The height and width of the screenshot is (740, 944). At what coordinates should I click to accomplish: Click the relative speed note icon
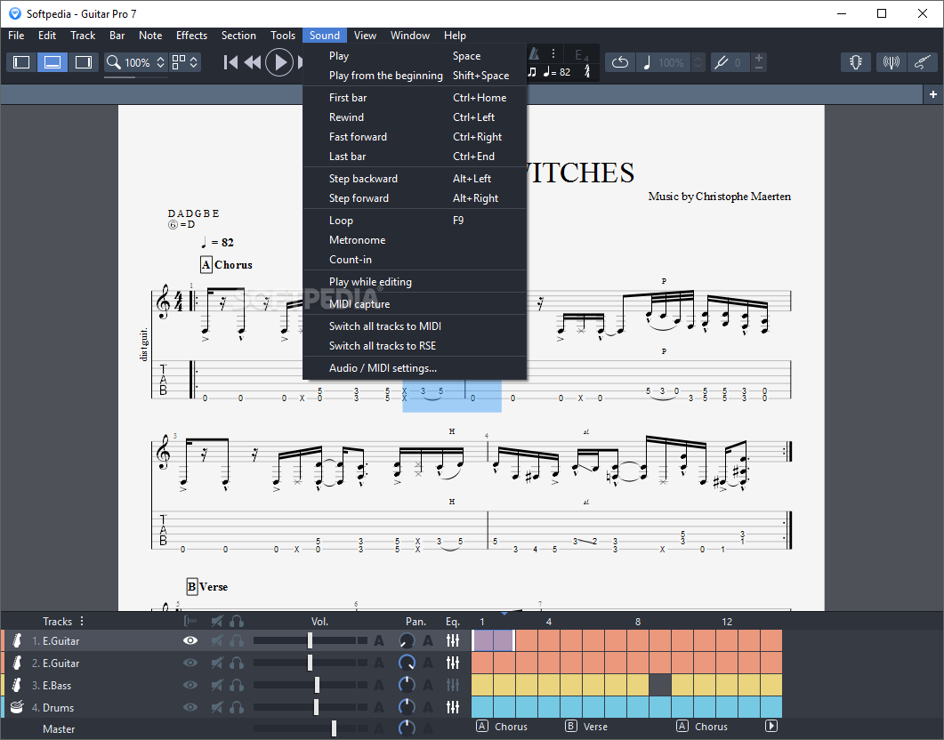coord(647,62)
